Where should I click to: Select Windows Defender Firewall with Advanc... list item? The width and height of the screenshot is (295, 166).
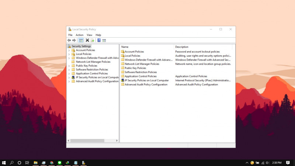coord(149,60)
